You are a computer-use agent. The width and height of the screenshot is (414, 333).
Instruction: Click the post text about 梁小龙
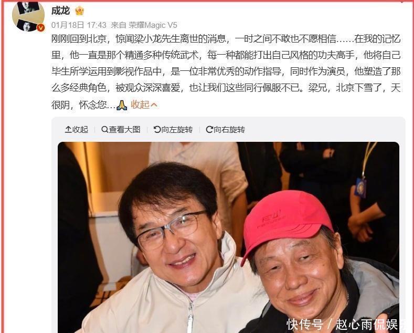226,71
